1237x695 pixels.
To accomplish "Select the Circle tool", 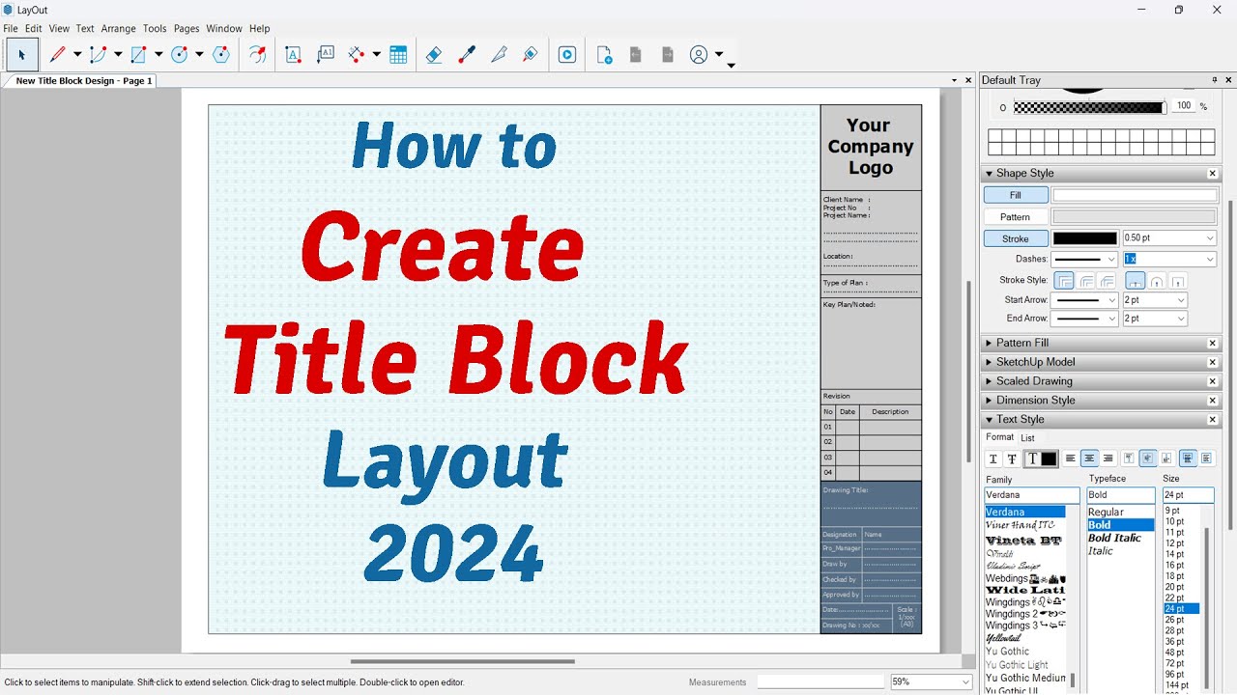I will [x=179, y=55].
